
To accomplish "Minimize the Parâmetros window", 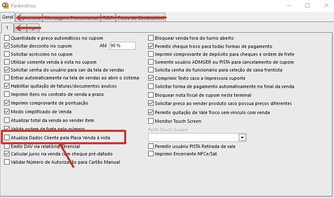I will (289, 5).
